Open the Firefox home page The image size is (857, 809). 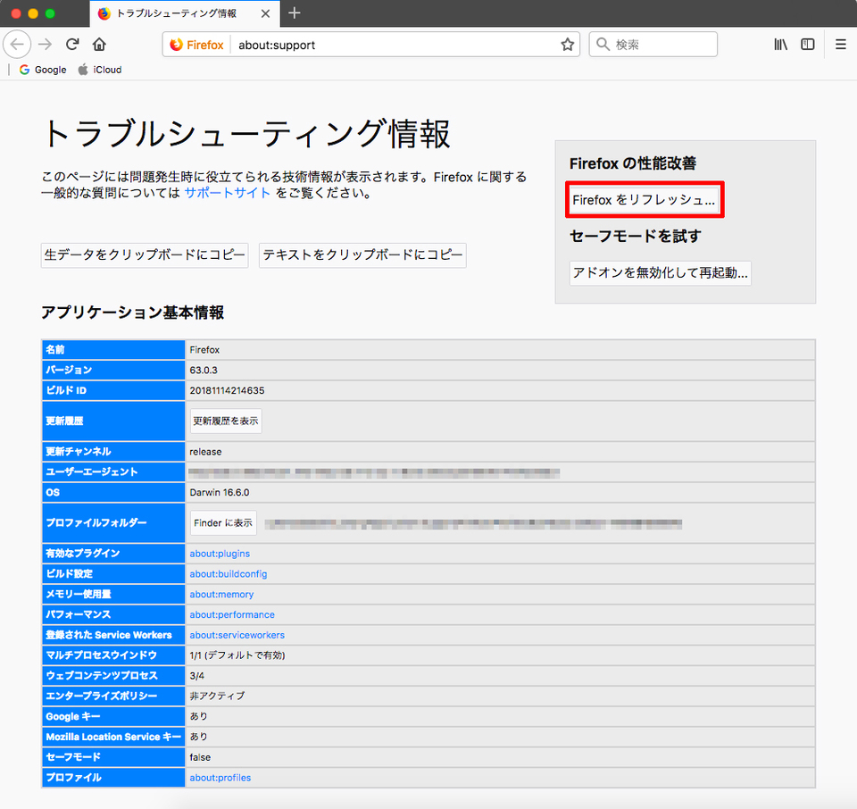pyautogui.click(x=99, y=44)
